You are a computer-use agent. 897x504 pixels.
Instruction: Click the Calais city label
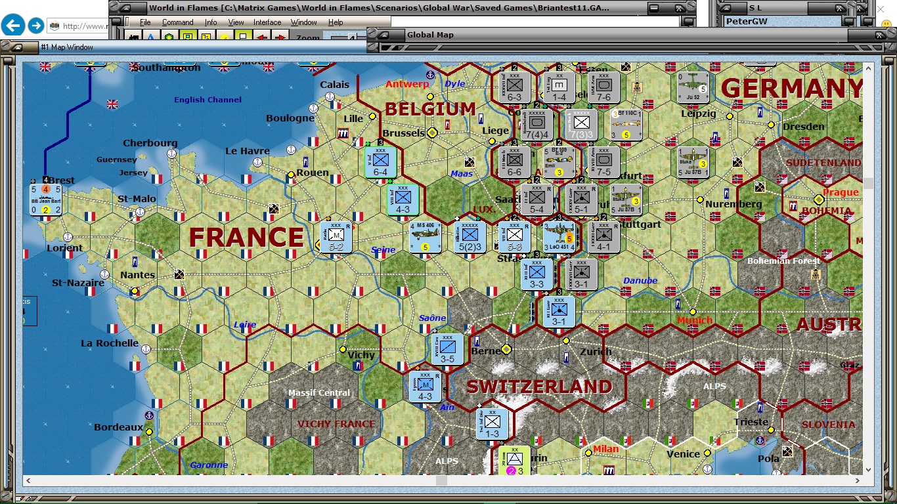[x=335, y=85]
